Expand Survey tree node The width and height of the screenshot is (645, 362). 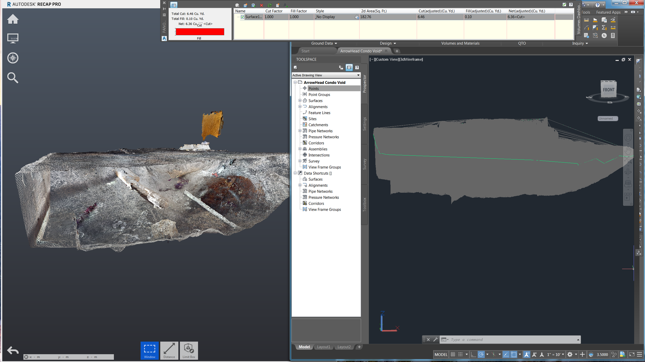[x=300, y=161]
